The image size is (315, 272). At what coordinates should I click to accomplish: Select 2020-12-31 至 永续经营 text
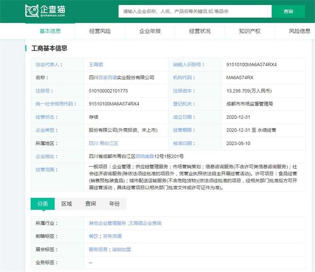[x=251, y=130]
